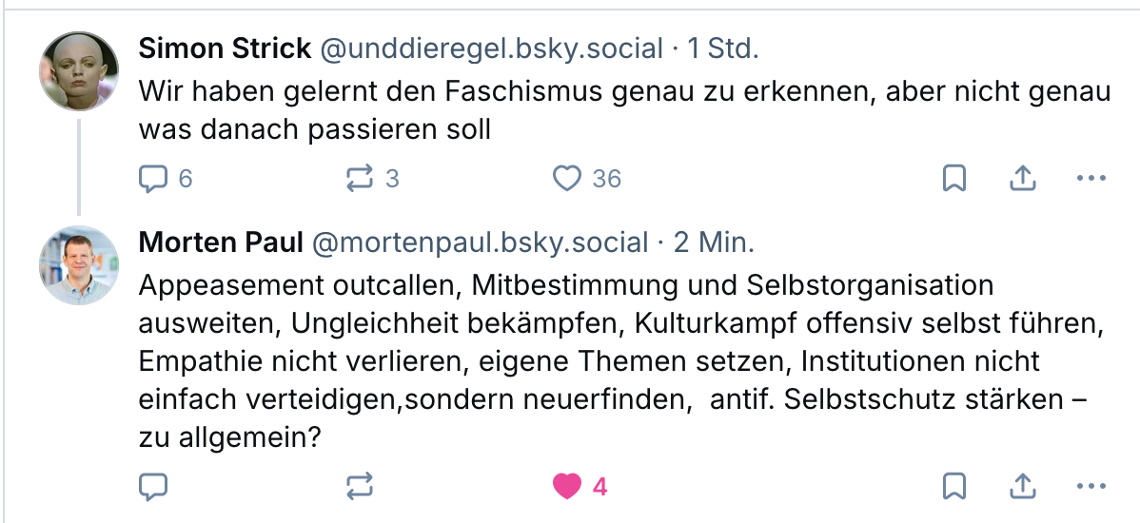Open Morten Paul's profile avatar

click(x=79, y=265)
